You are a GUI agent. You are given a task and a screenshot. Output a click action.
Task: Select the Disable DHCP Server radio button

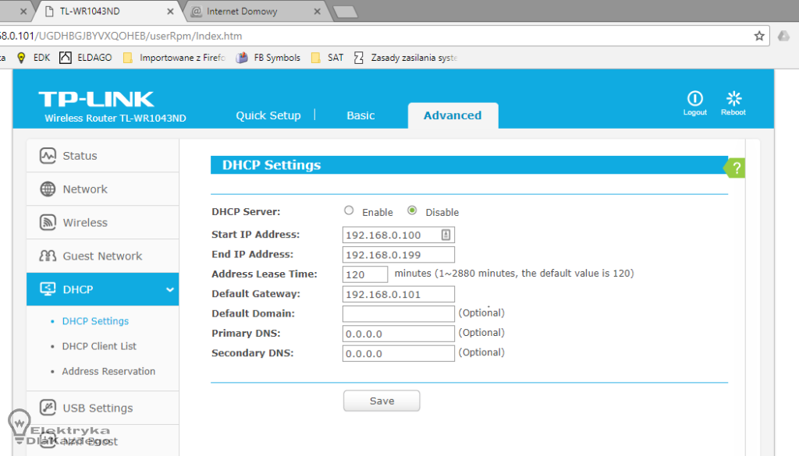click(412, 211)
